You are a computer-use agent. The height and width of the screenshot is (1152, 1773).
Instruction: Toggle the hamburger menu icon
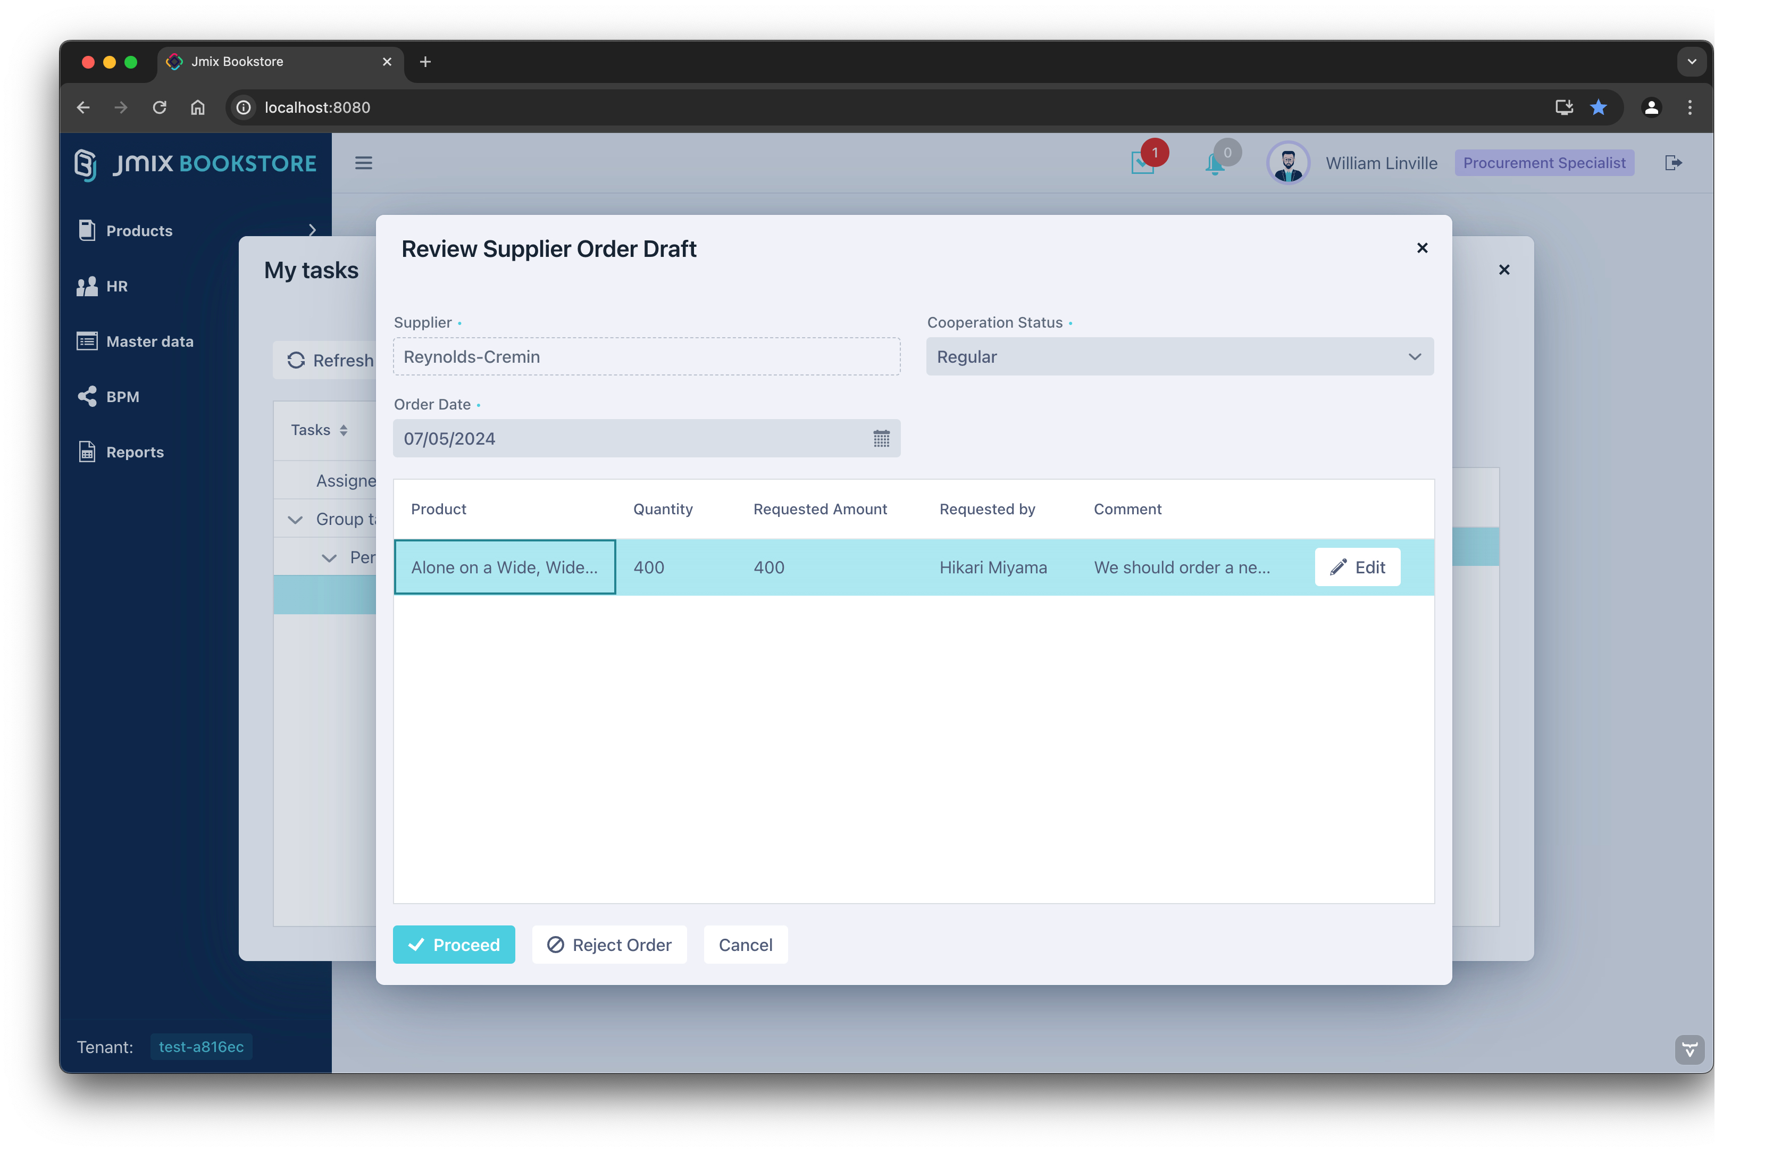pos(364,162)
